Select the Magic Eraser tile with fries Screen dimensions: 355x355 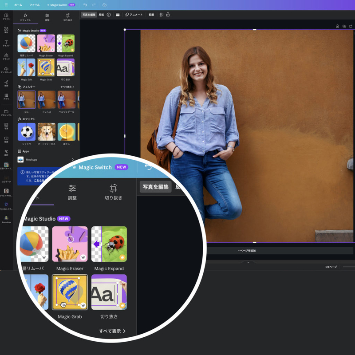pos(46,43)
